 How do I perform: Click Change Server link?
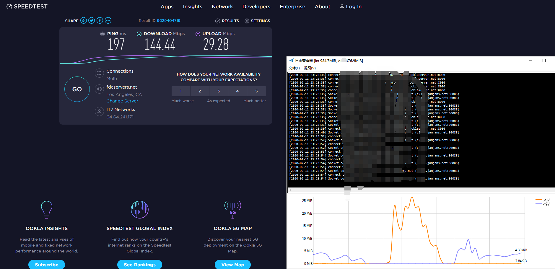point(122,101)
